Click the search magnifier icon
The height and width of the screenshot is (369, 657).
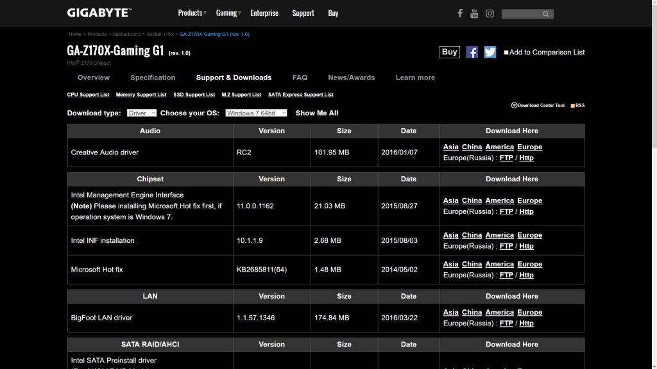545,14
